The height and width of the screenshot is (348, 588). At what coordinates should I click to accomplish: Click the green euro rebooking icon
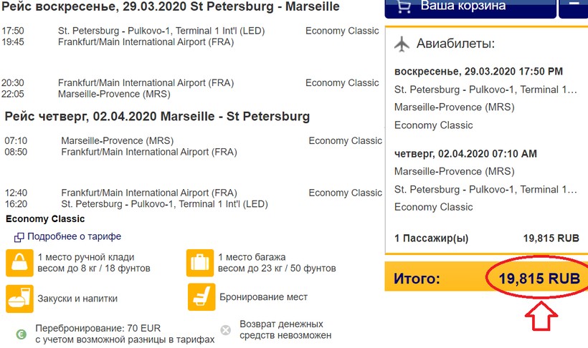click(x=22, y=333)
